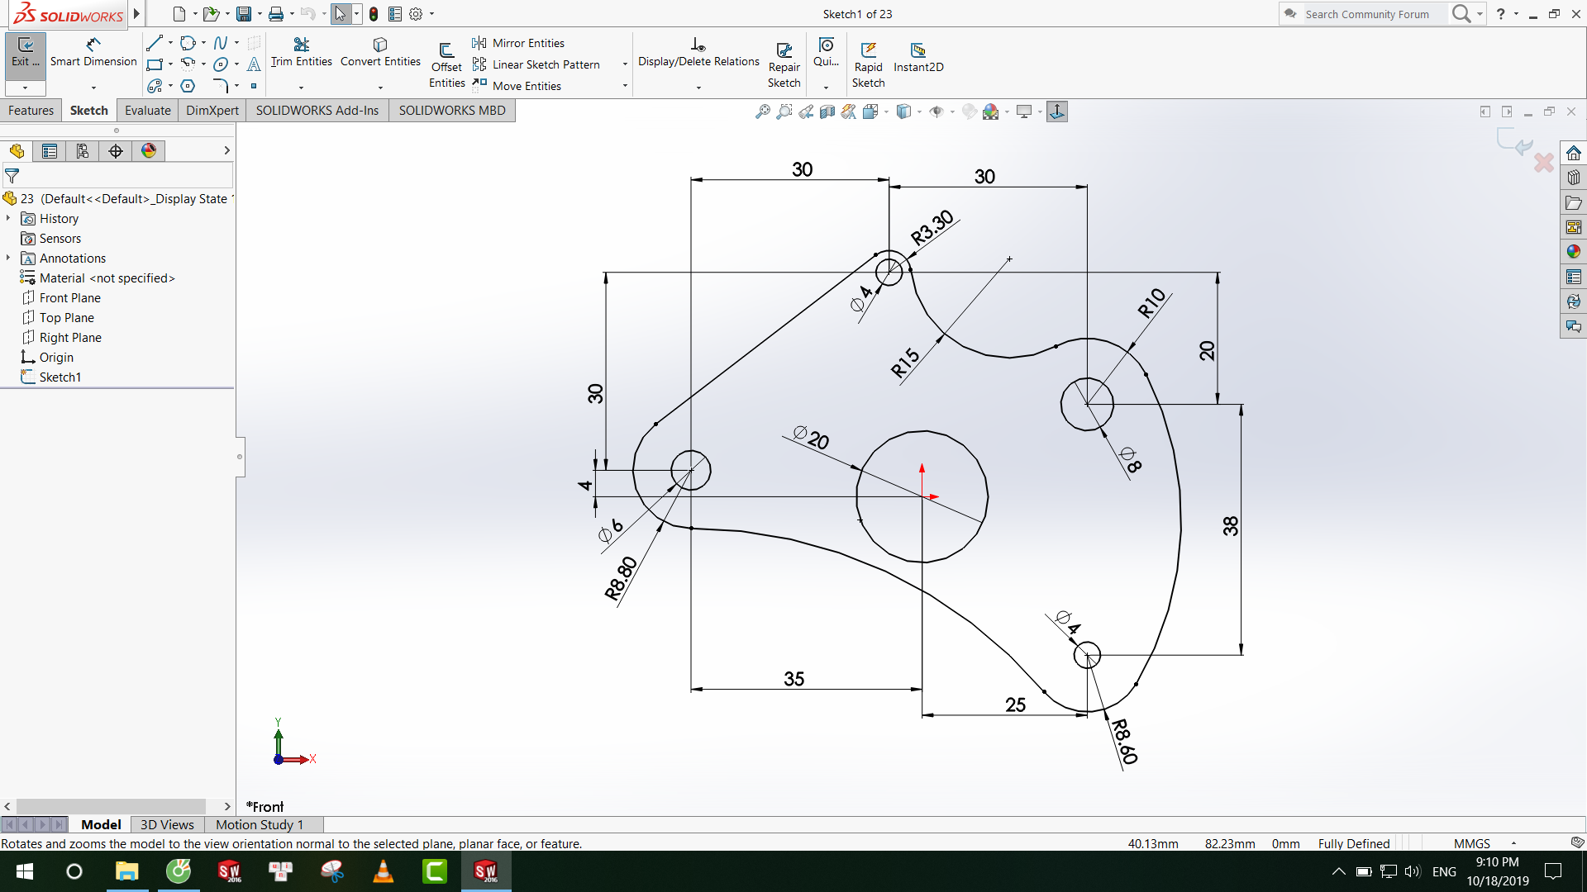Image resolution: width=1587 pixels, height=892 pixels.
Task: Open the 3D Views bottom tab
Action: tap(167, 824)
